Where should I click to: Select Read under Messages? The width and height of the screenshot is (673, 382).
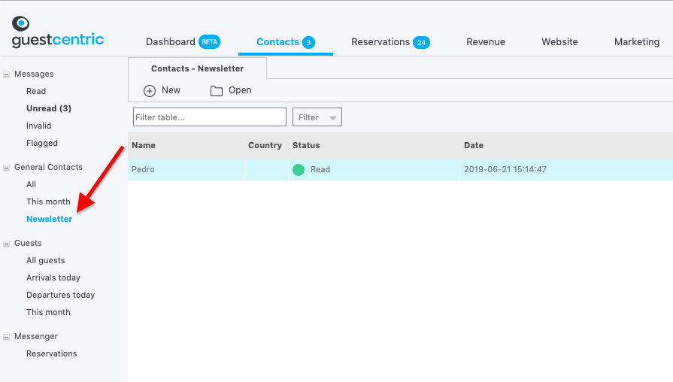(x=36, y=91)
